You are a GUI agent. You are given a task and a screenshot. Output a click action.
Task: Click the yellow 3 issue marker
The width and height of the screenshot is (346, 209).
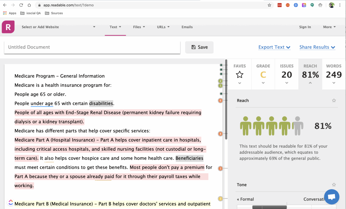click(x=220, y=199)
